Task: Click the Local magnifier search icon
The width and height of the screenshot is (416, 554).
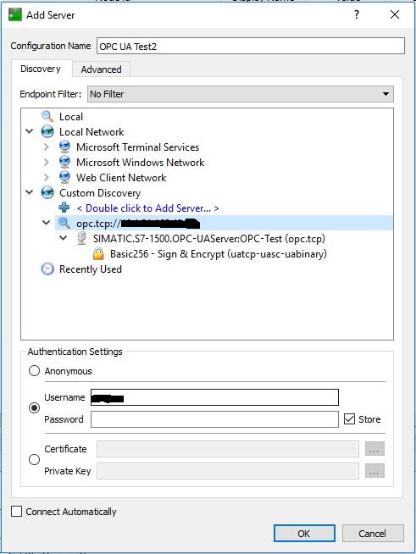Action: [x=47, y=116]
